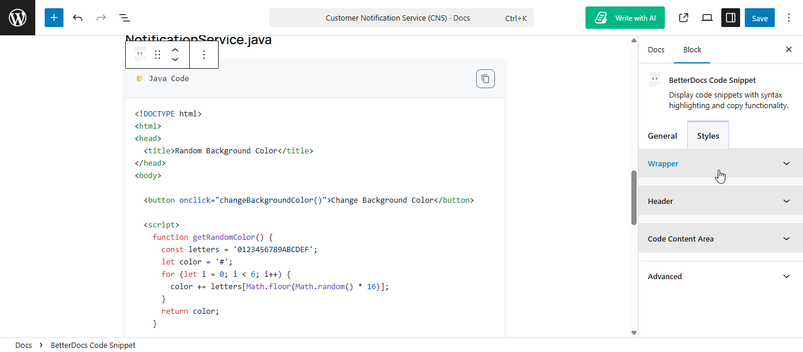The height and width of the screenshot is (352, 803).
Task: Close the settings sidebar
Action: click(789, 49)
